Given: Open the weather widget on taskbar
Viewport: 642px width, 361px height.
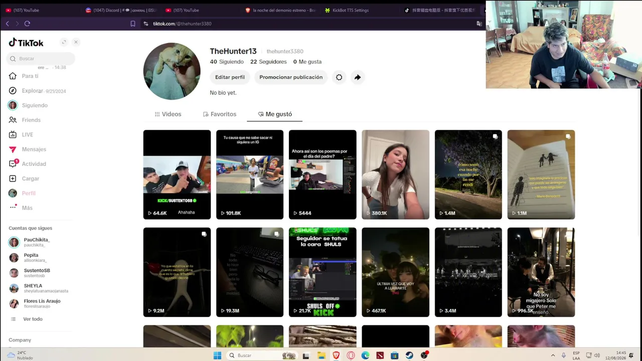Looking at the screenshot, I should click(x=20, y=355).
